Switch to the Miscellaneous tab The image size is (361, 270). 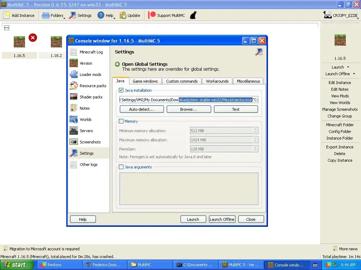click(248, 81)
